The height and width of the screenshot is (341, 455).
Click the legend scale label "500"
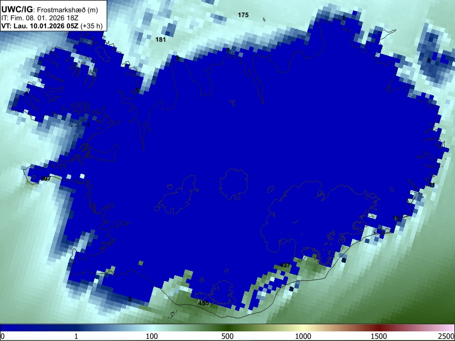[227, 336]
